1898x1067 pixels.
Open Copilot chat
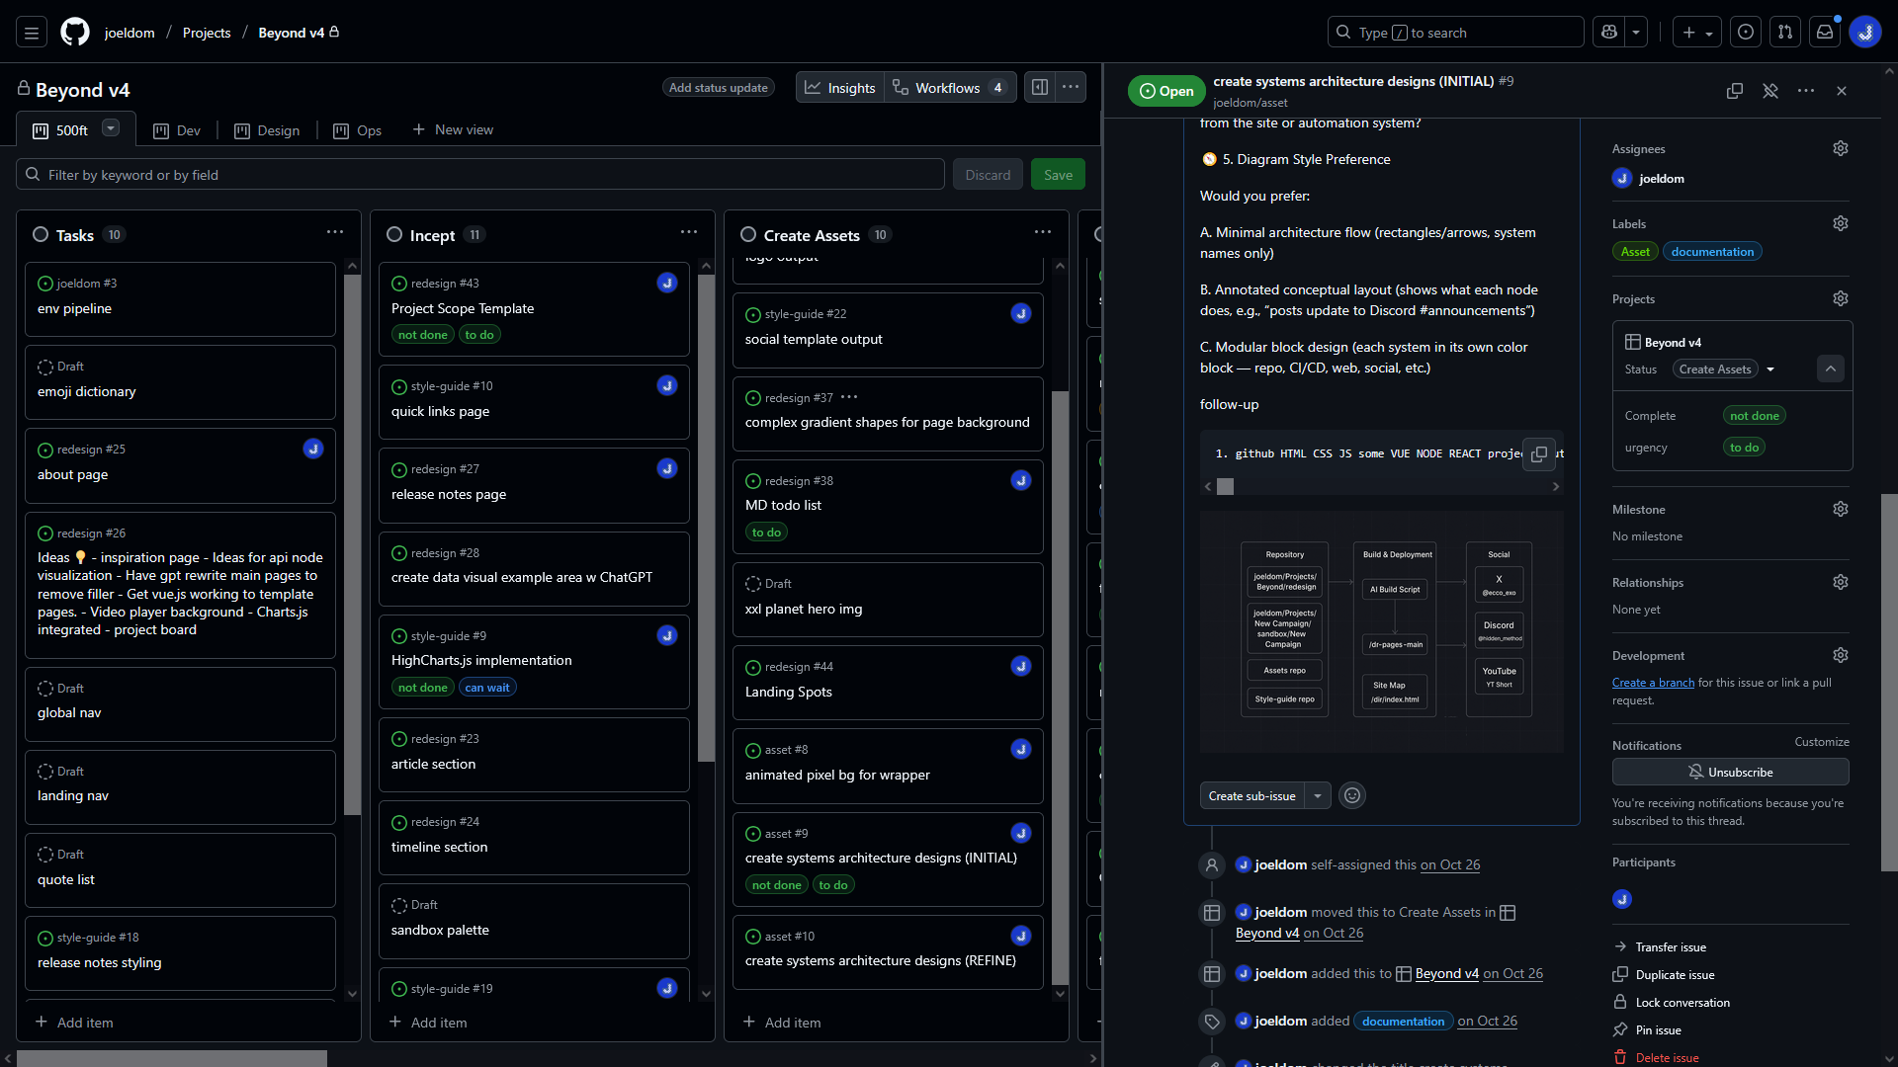pos(1608,32)
